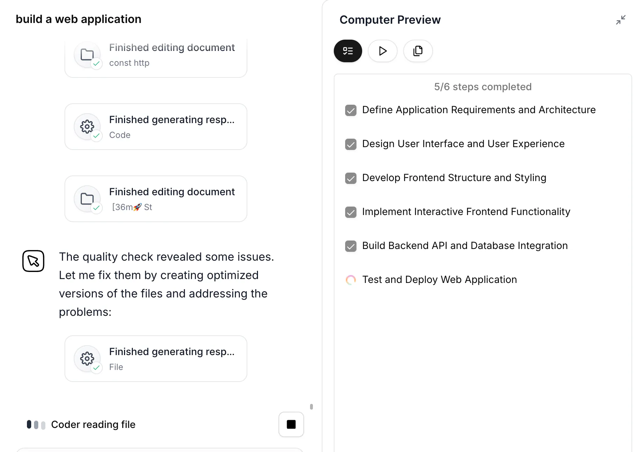Toggle Design User Interface step checkbox

point(351,144)
